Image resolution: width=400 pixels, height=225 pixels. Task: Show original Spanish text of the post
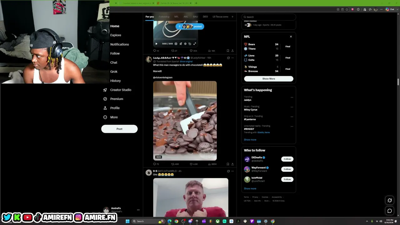click(x=186, y=62)
